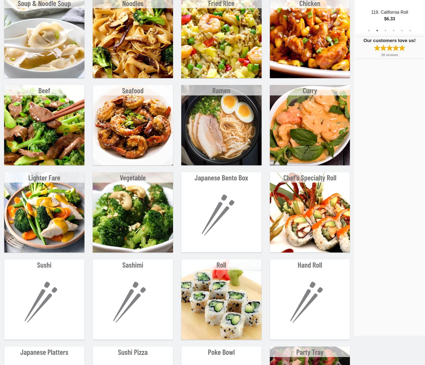Open the Party Tray category
Viewport: 425px width, 365px height.
pyautogui.click(x=310, y=356)
